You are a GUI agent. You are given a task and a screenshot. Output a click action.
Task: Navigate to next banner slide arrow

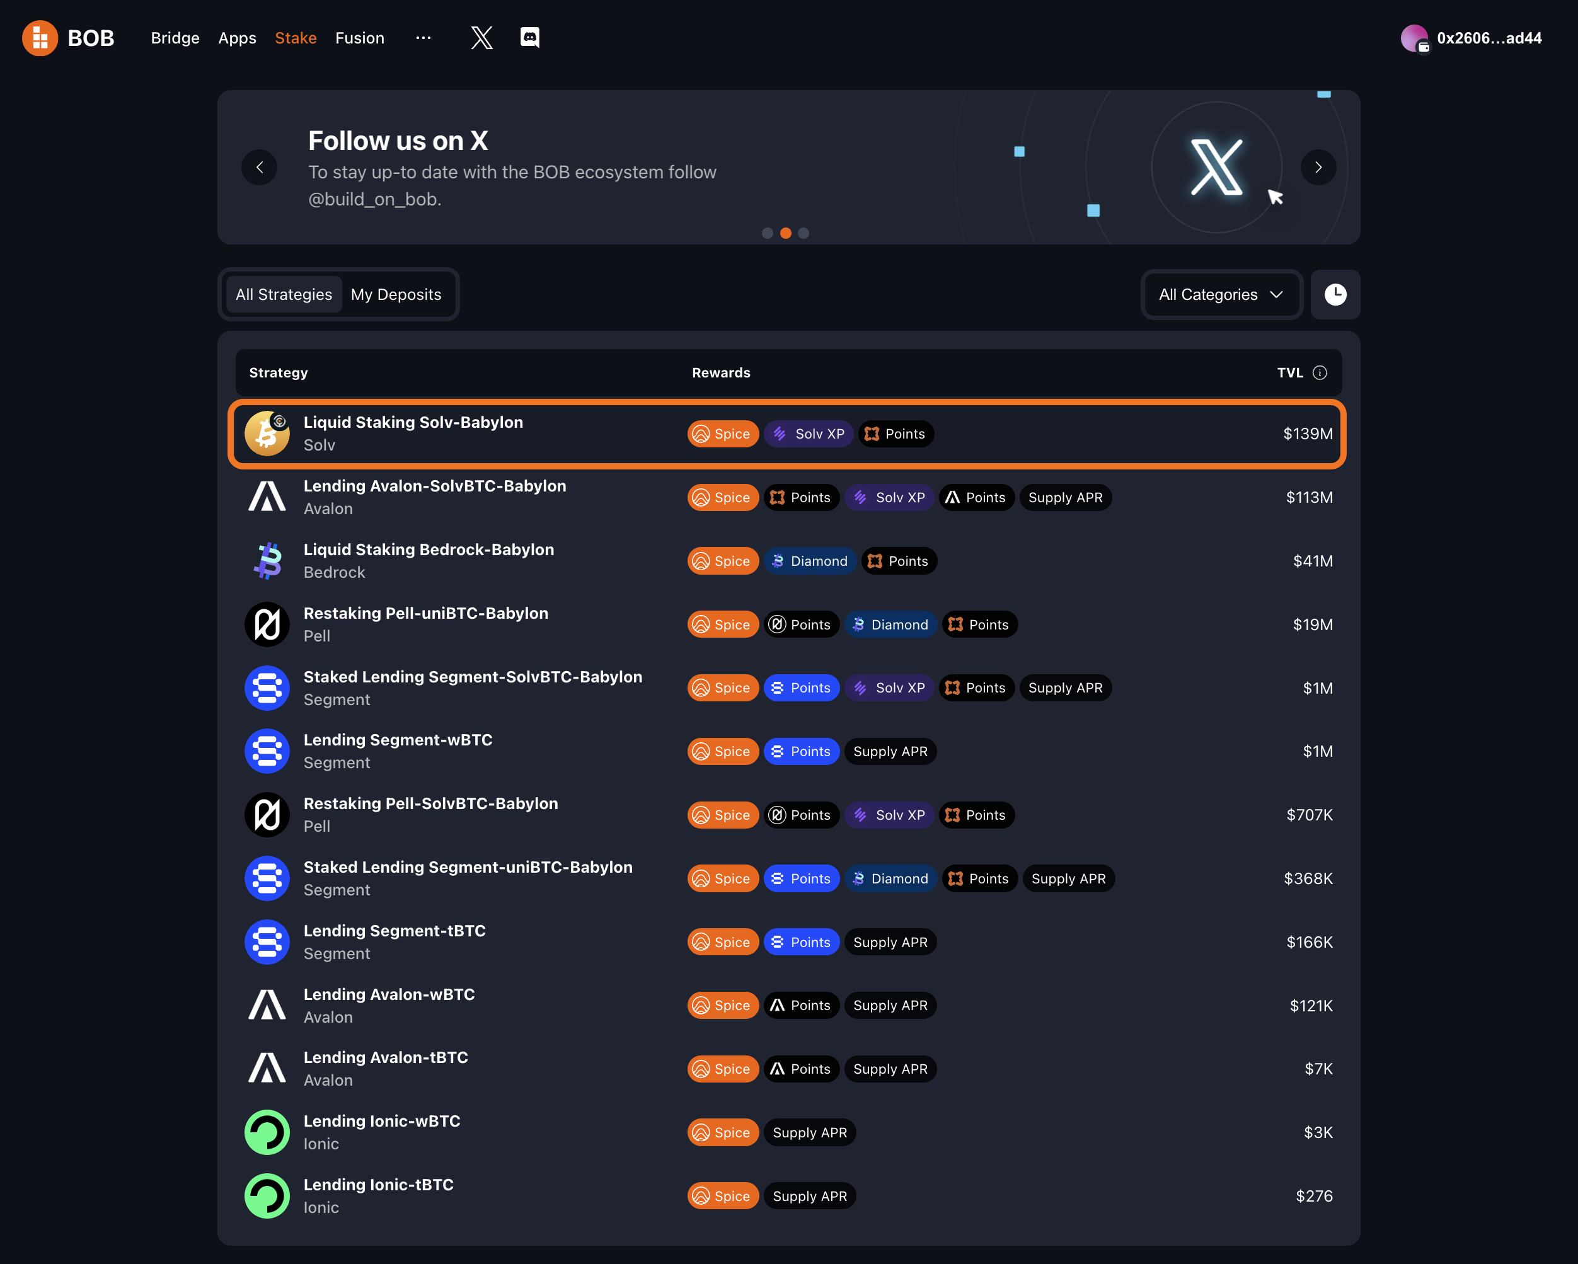tap(1317, 166)
